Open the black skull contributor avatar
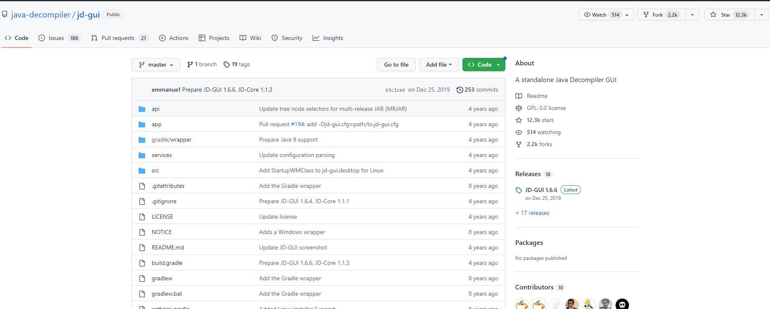This screenshot has width=770, height=309. click(622, 305)
